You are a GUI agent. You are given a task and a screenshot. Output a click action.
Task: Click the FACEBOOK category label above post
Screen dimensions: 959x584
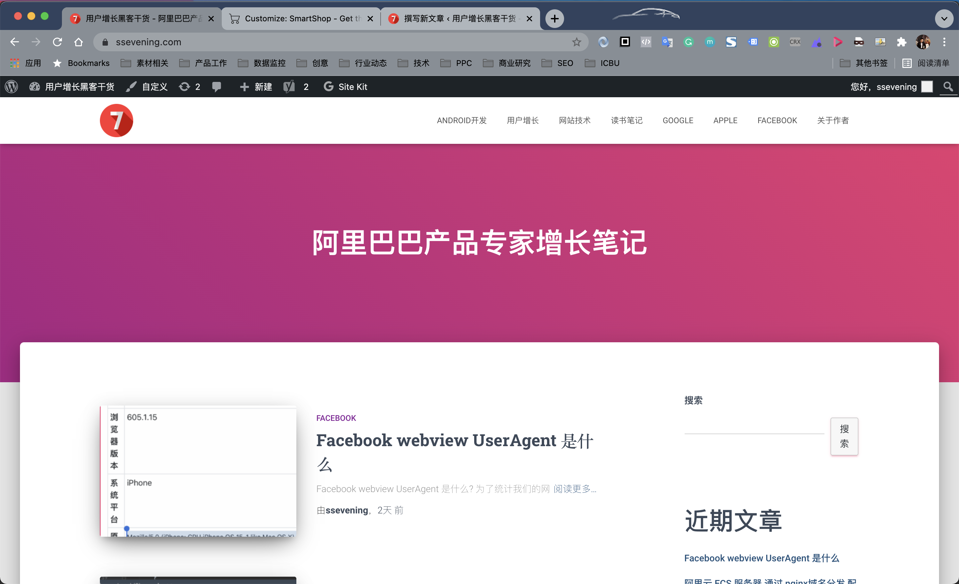click(336, 418)
